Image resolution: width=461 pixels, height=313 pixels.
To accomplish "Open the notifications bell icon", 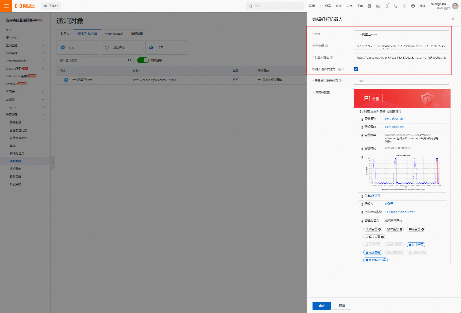I will pos(387,6).
